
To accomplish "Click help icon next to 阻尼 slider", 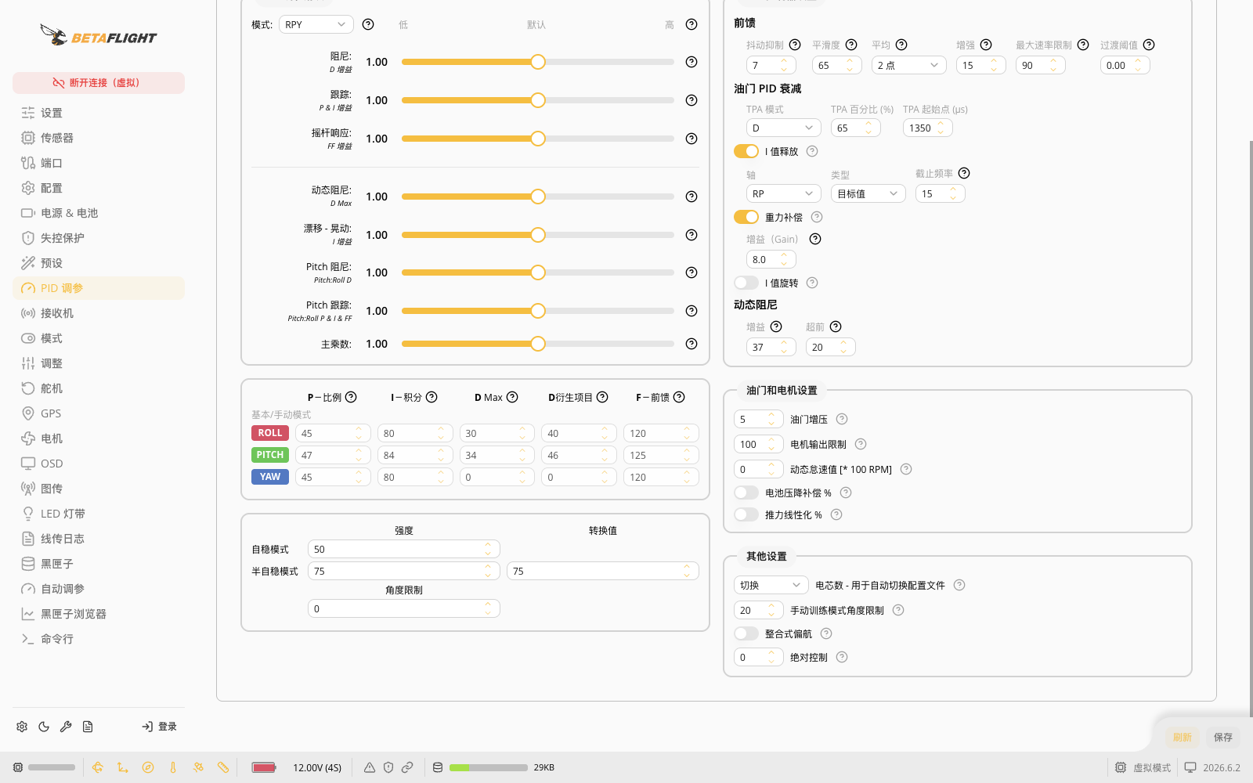I will (x=691, y=62).
